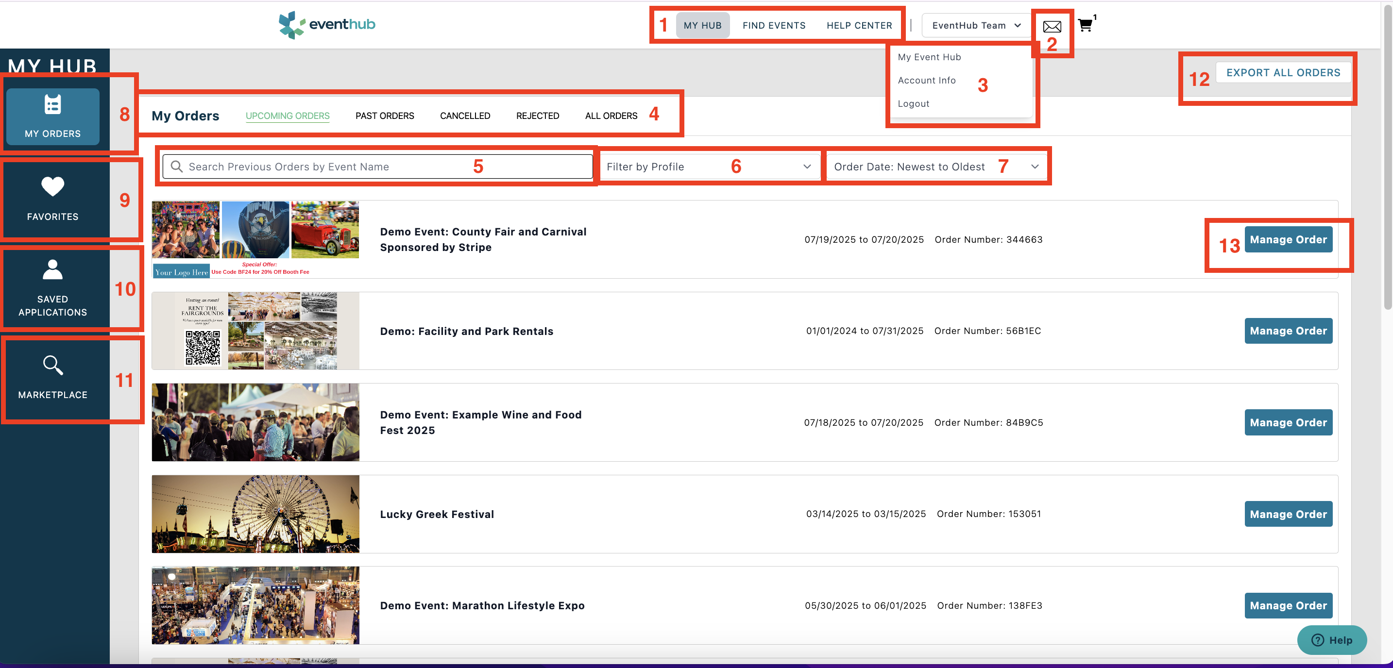1393x668 pixels.
Task: Open the Filter by Profile dropdown
Action: (709, 167)
